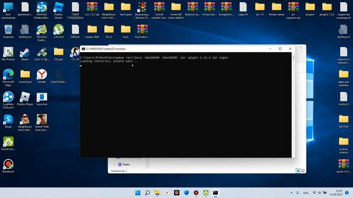This screenshot has height=198, width=353.
Task: Switch Explorer to large icons view
Action: [x=303, y=171]
